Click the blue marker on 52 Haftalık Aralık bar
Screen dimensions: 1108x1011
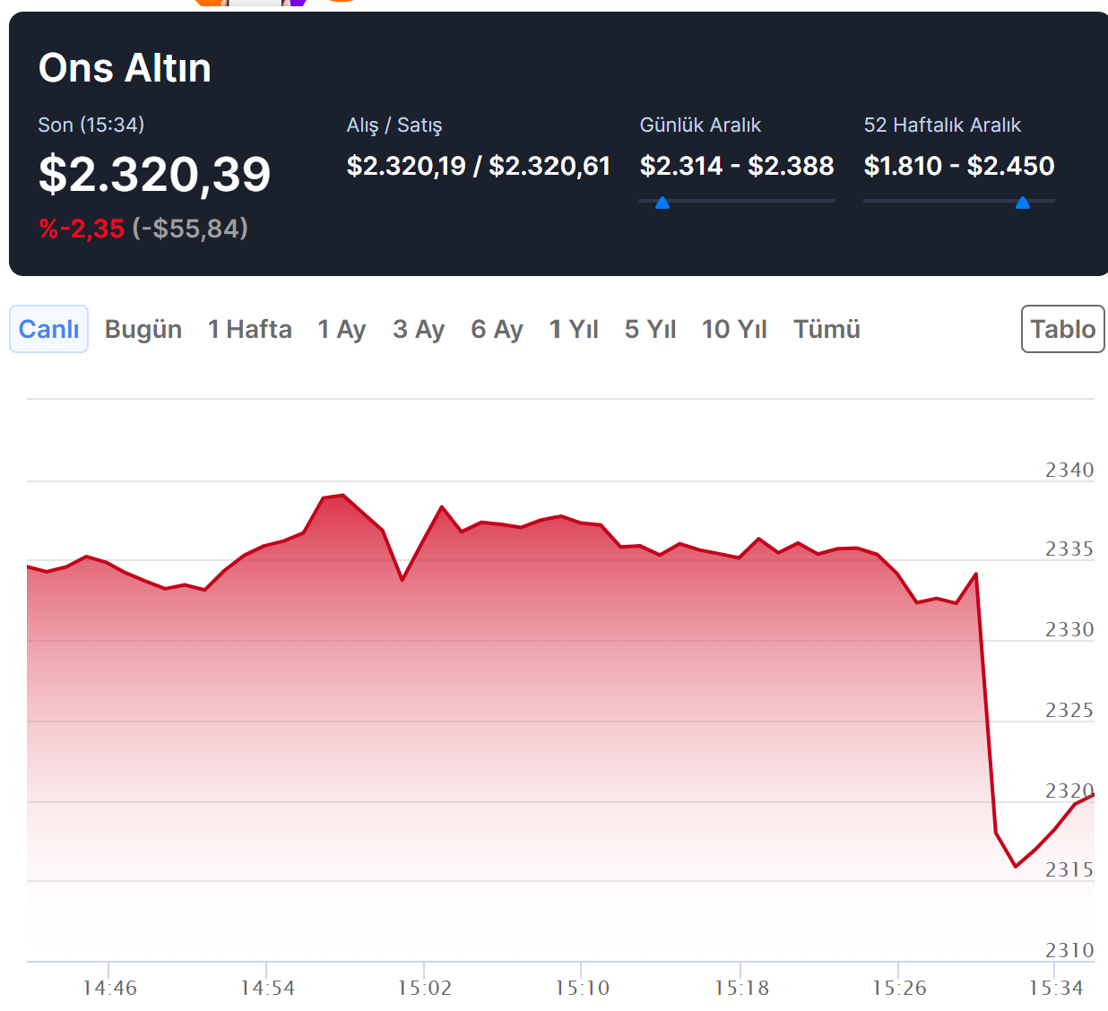coord(1023,203)
